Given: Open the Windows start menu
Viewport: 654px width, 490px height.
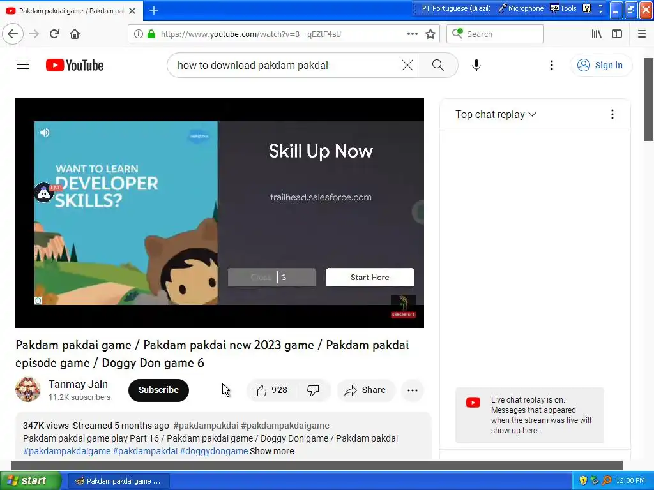Looking at the screenshot, I should pyautogui.click(x=30, y=480).
